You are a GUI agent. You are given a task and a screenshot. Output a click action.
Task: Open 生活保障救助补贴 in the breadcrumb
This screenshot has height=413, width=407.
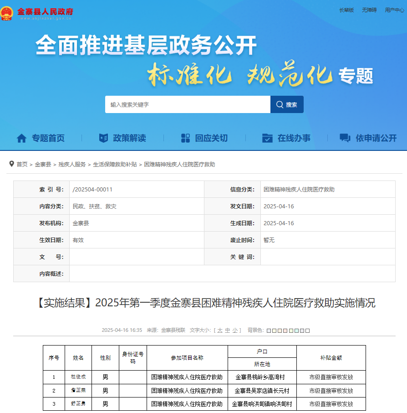pyautogui.click(x=115, y=165)
